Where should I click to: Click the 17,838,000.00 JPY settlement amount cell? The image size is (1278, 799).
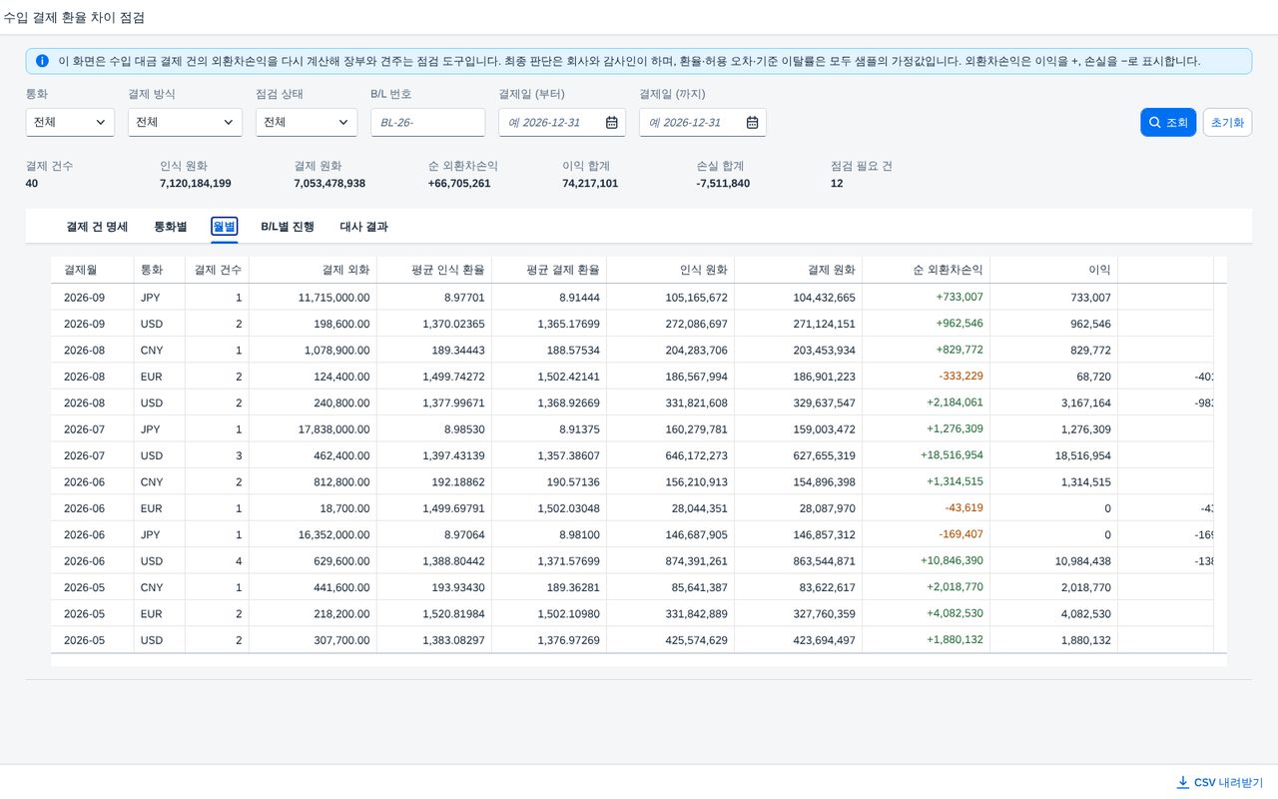pyautogui.click(x=313, y=429)
